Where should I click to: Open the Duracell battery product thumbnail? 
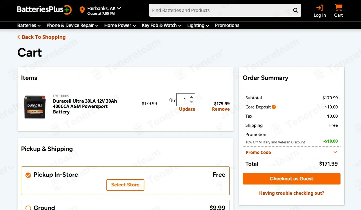click(35, 107)
